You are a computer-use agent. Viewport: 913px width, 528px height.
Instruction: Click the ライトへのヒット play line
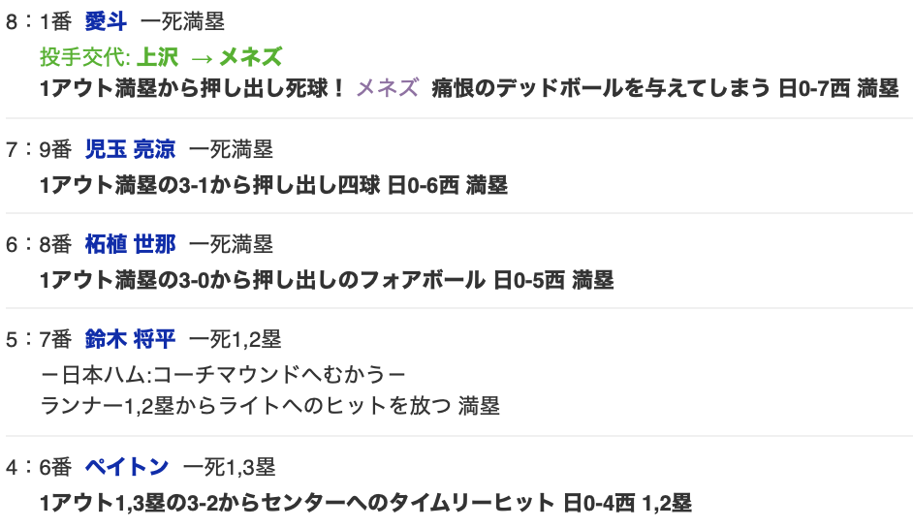click(269, 406)
